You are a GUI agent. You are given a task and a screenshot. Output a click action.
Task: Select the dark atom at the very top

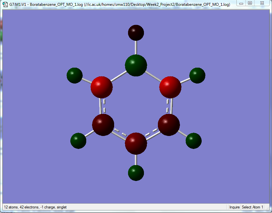136,33
